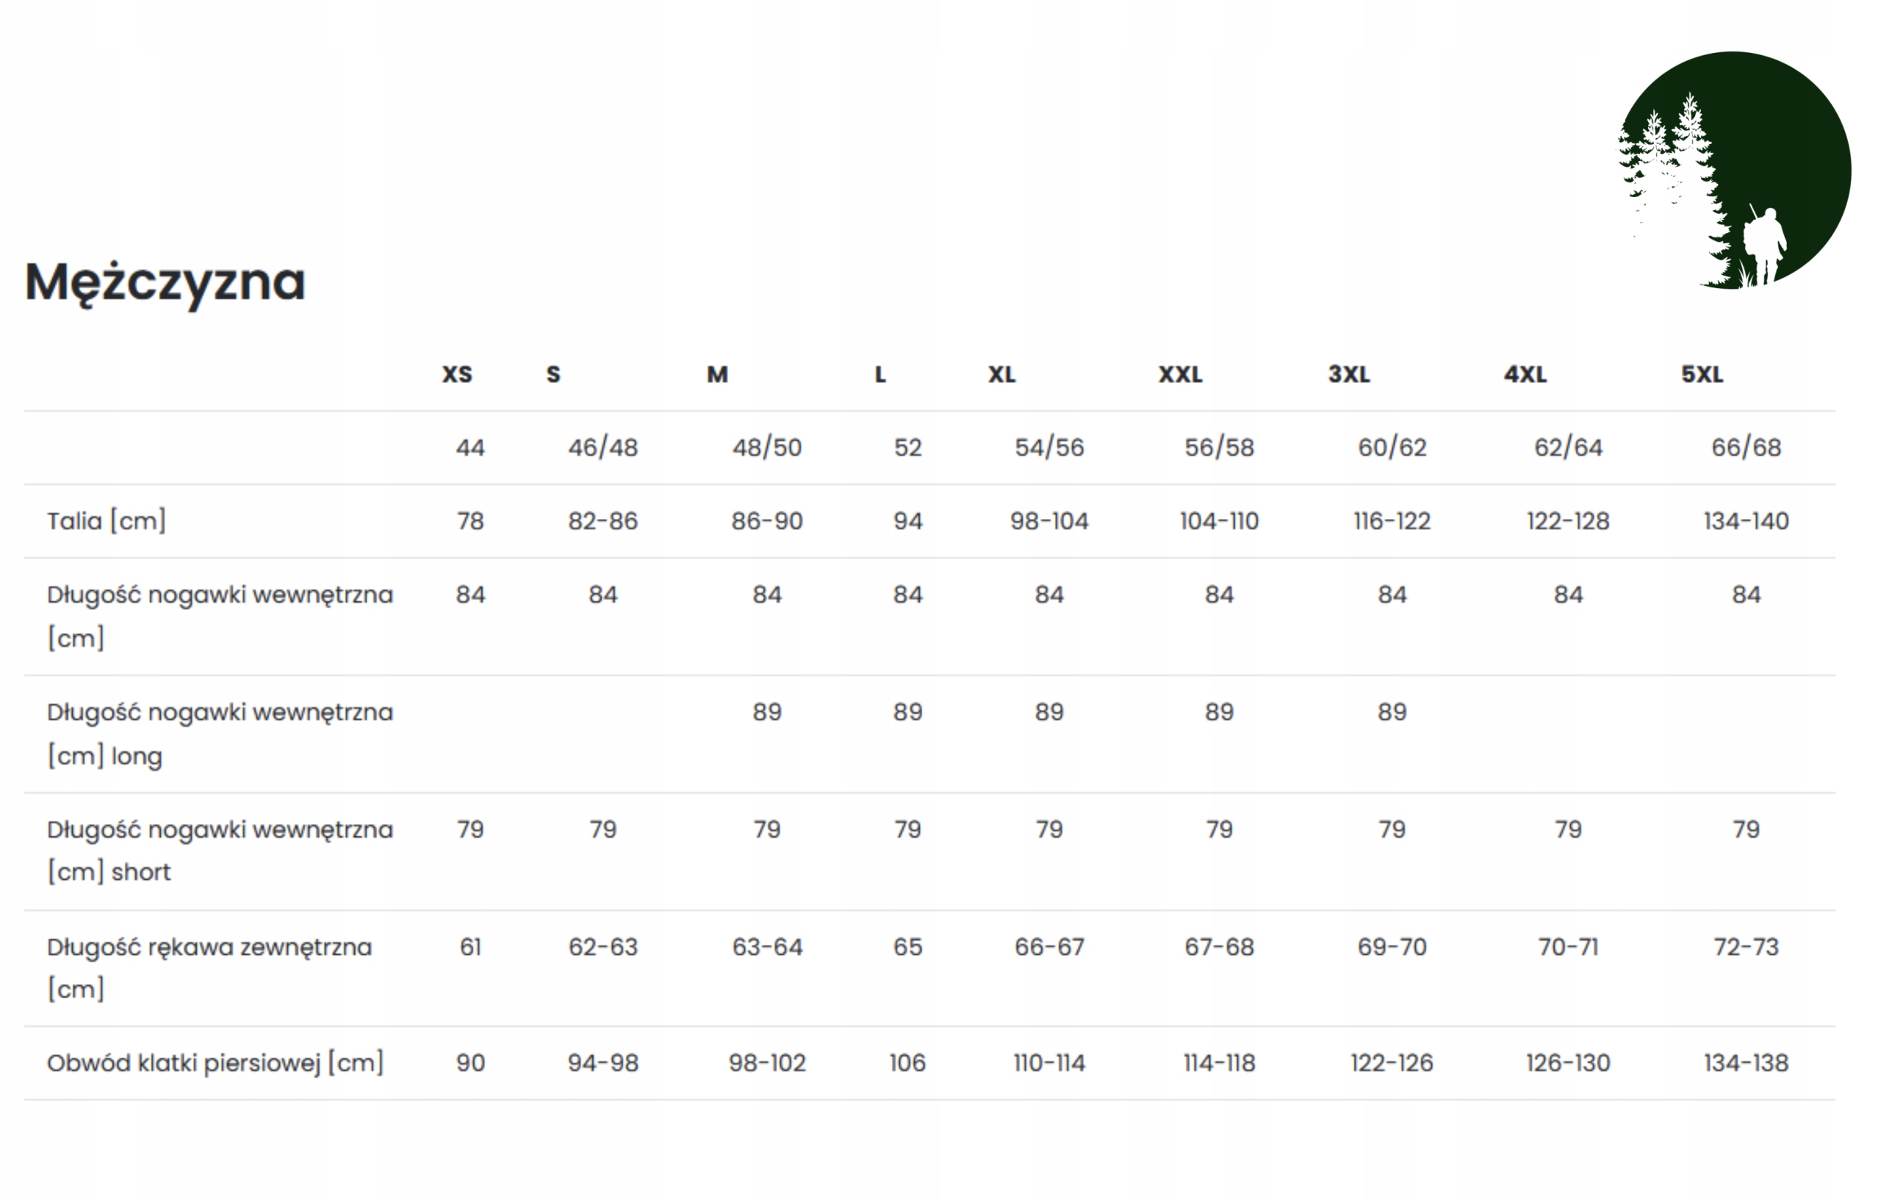The height and width of the screenshot is (1201, 1881).
Task: Select the XS size column header
Action: 457,374
